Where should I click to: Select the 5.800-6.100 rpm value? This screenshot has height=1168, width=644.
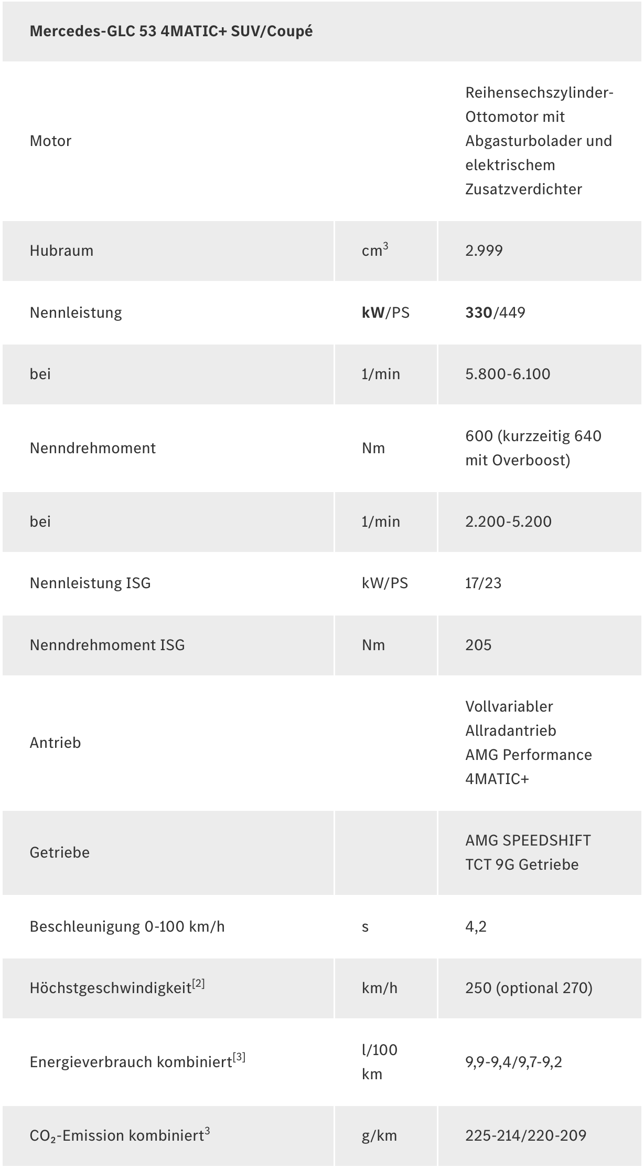coord(508,374)
